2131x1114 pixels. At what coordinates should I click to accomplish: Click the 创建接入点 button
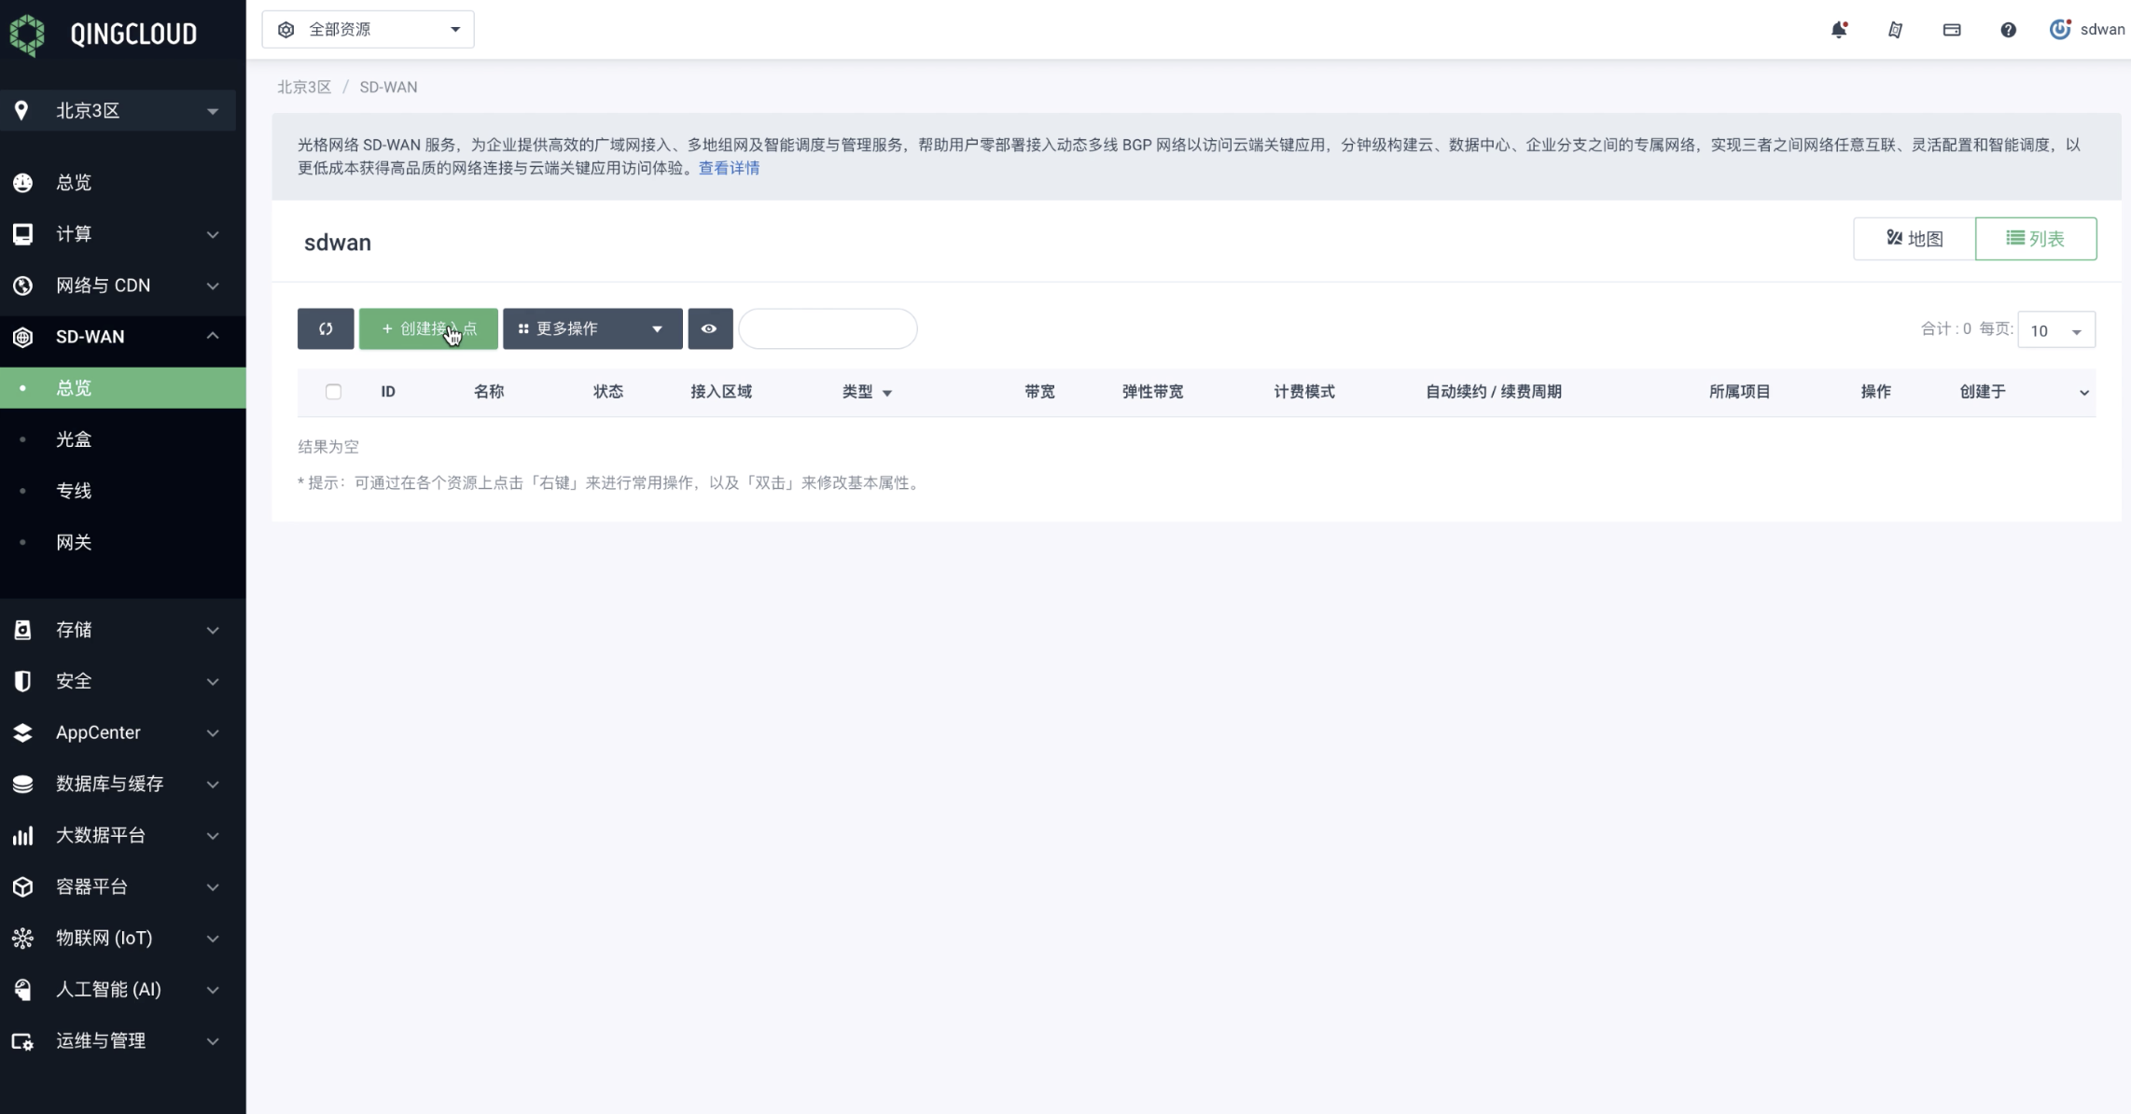428,328
